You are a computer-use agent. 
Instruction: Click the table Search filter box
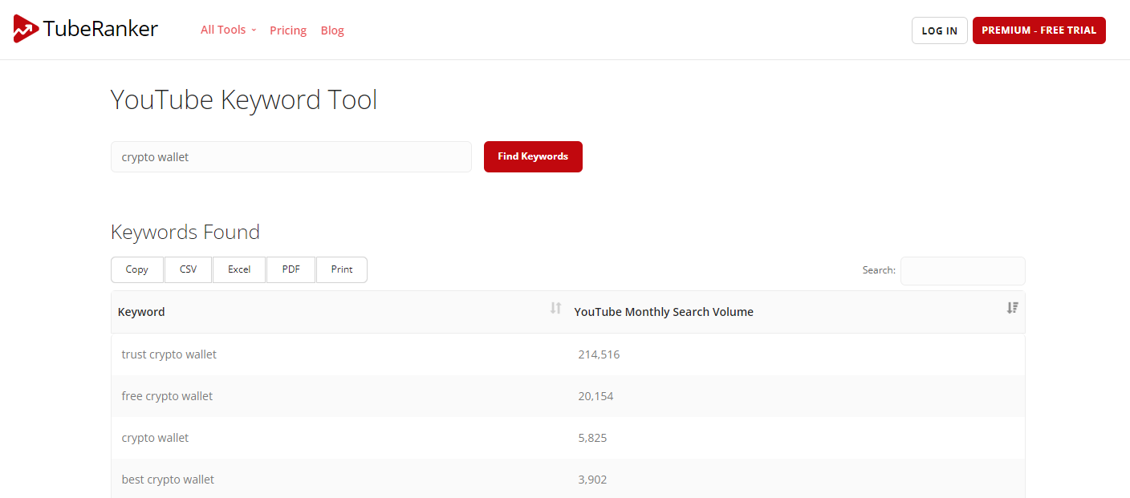pos(962,270)
